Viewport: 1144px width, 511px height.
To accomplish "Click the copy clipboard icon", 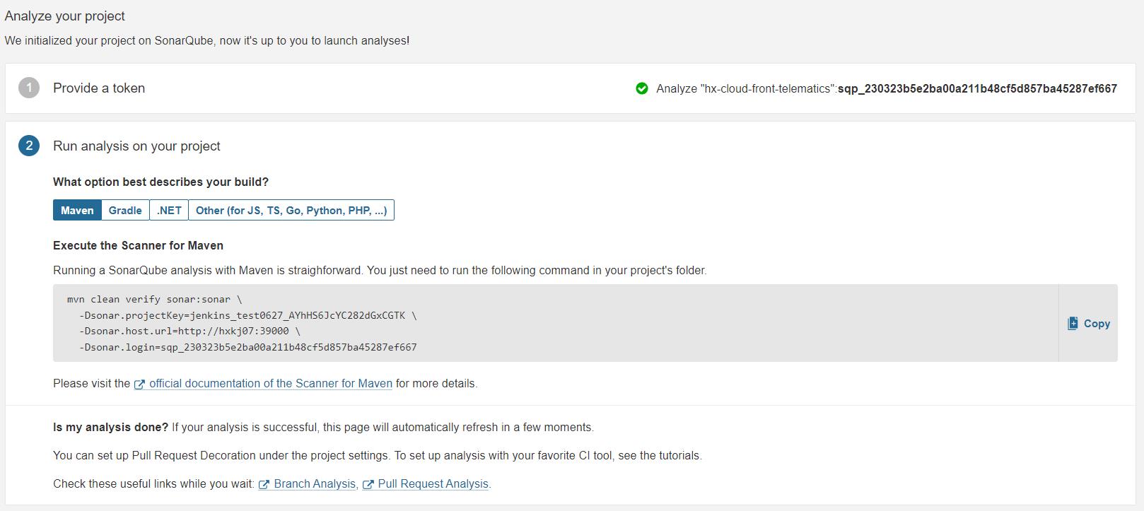I will [x=1073, y=324].
